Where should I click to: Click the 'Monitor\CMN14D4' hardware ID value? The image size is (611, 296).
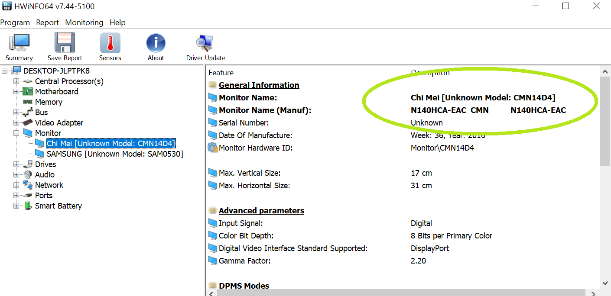(442, 148)
